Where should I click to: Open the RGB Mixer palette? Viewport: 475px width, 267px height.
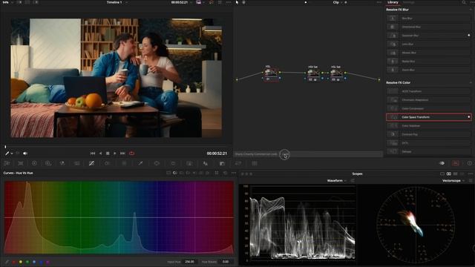tap(62, 163)
